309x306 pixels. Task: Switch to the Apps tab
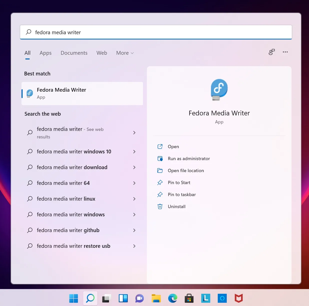point(45,53)
